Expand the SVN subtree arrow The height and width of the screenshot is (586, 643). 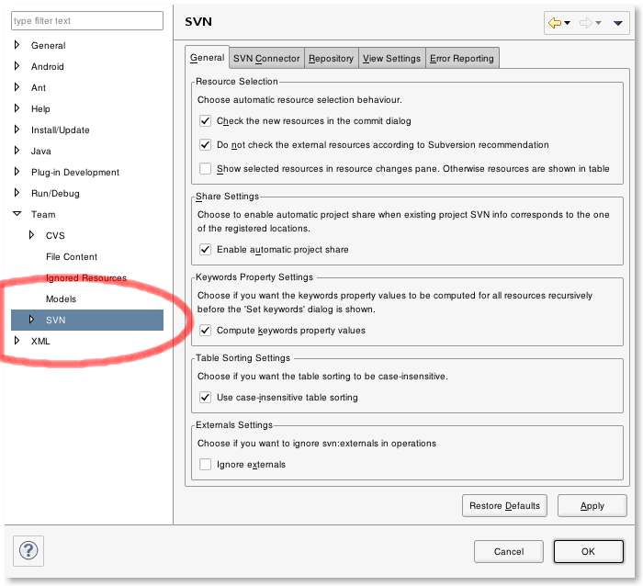coord(31,320)
